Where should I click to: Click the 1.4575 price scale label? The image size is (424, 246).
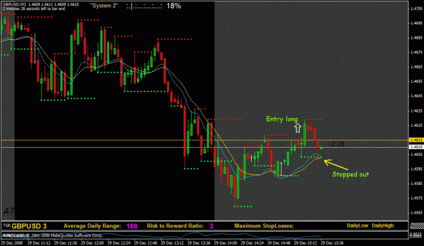pos(417,198)
